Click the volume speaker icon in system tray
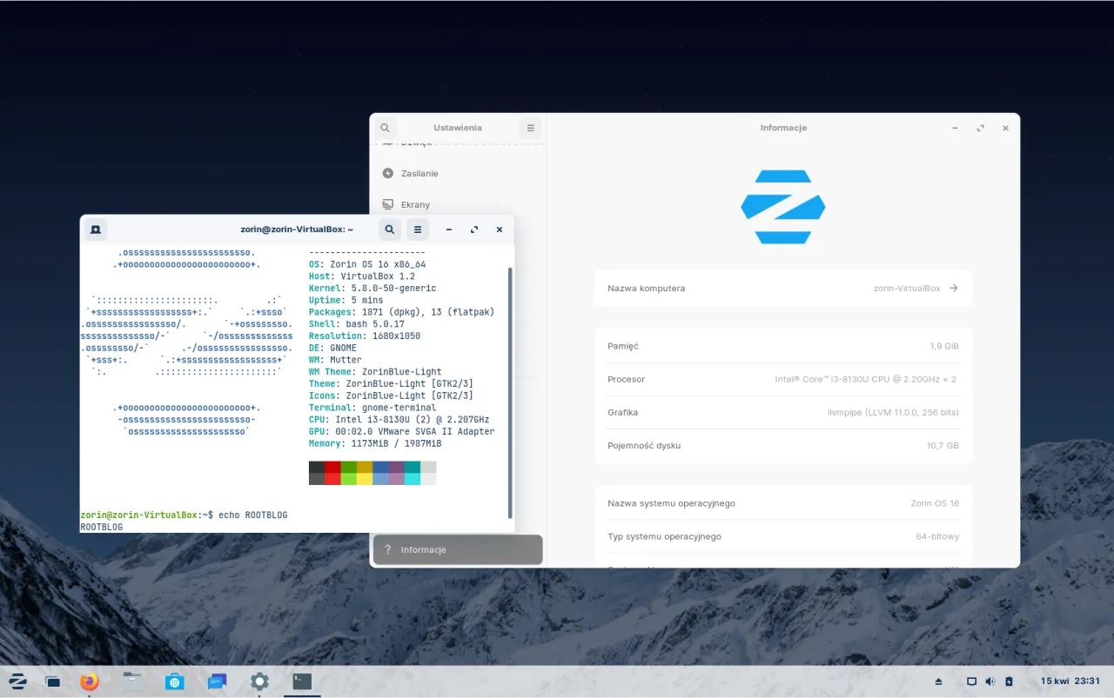The height and width of the screenshot is (698, 1114). [990, 681]
